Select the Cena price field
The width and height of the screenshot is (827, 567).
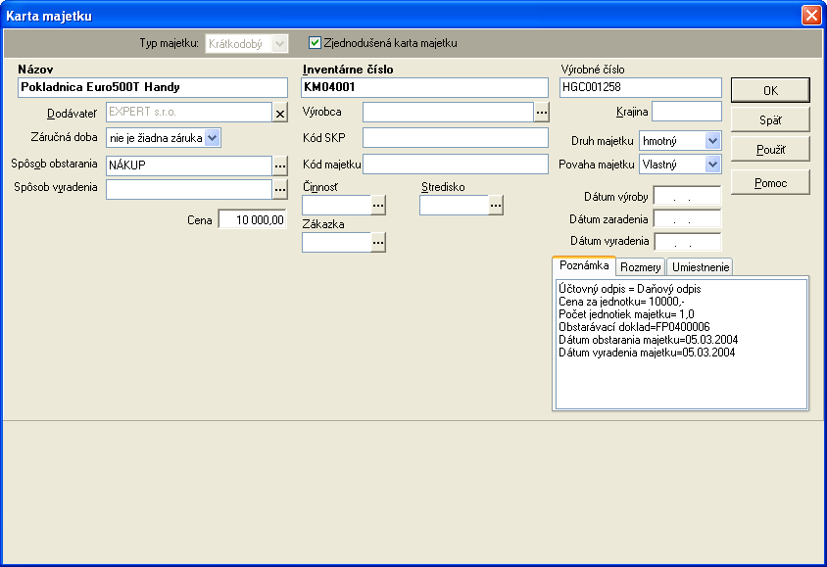coord(253,219)
